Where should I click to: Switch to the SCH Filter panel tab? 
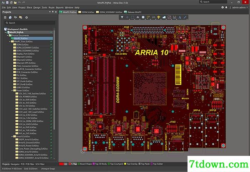click(40, 164)
